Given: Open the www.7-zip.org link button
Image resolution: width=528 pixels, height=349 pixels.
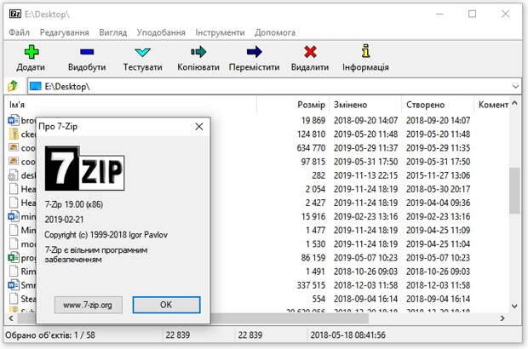Looking at the screenshot, I should pos(89,305).
